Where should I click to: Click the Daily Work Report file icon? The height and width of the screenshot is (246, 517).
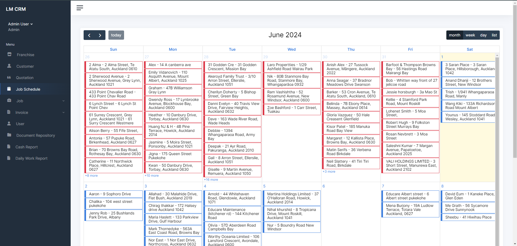[x=9, y=158]
